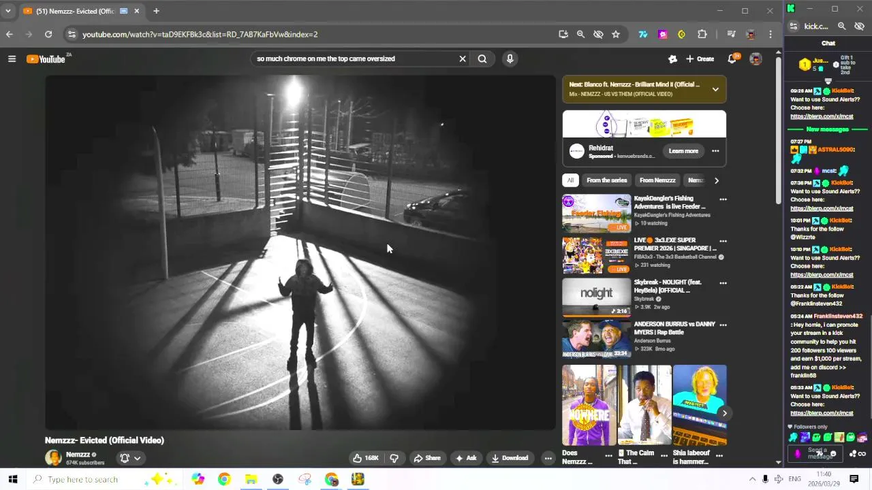This screenshot has width=872, height=490.
Task: Clear the YouTube search text
Action: 463,59
